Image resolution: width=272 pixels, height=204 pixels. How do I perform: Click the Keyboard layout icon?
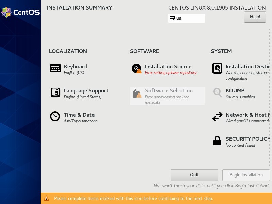click(55, 68)
